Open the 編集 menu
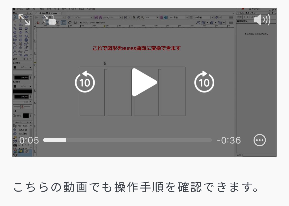Viewport: 289px width, 206px height. pos(27,9)
